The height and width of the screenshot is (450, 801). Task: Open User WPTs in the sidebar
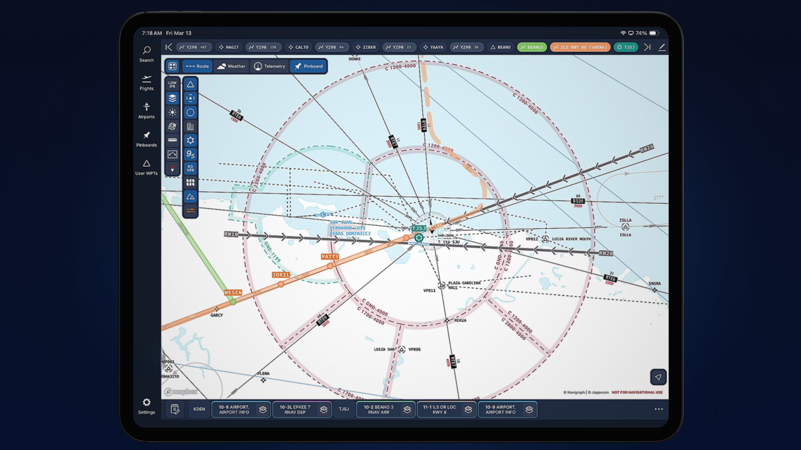click(x=146, y=167)
